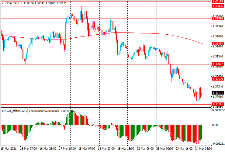
Task: Click the 15 Mar 2021 date label
Action: click(9, 148)
